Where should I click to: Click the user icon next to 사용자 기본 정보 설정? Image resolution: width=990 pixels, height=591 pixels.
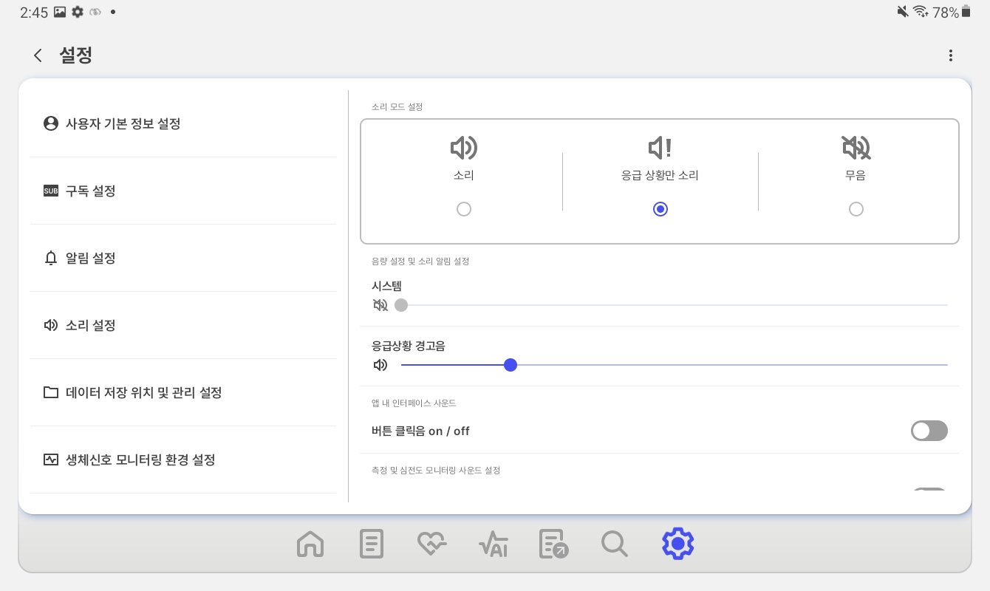51,123
